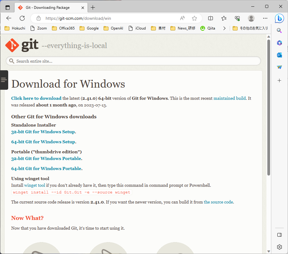Reload the current page
The width and height of the screenshot is (288, 254).
tap(22, 18)
